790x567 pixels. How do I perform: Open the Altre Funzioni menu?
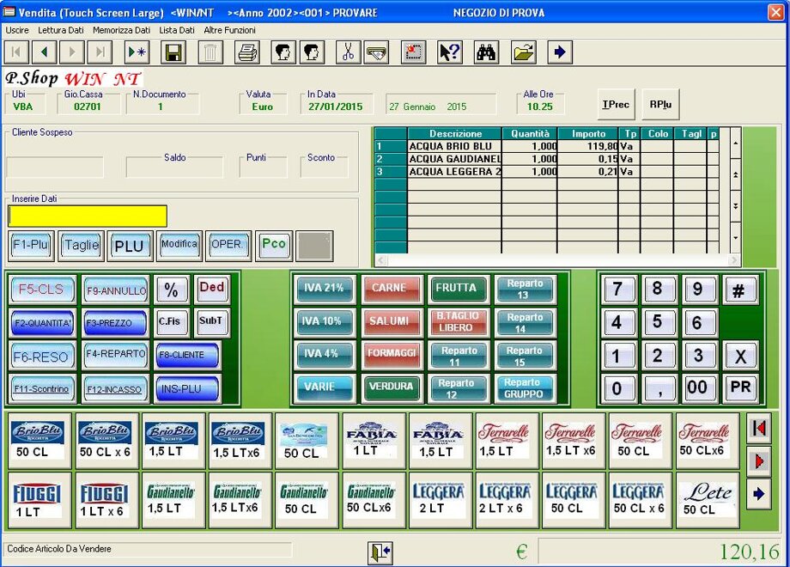pyautogui.click(x=230, y=30)
